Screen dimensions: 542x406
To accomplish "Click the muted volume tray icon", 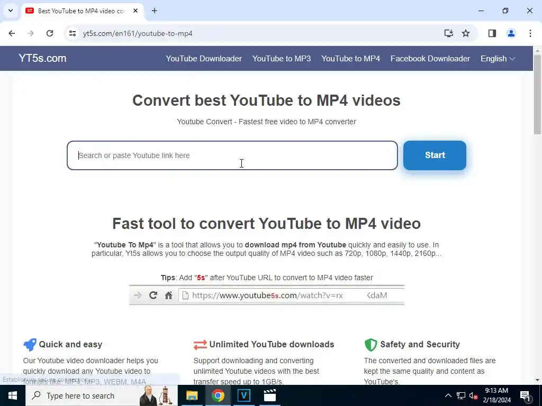I will point(474,395).
